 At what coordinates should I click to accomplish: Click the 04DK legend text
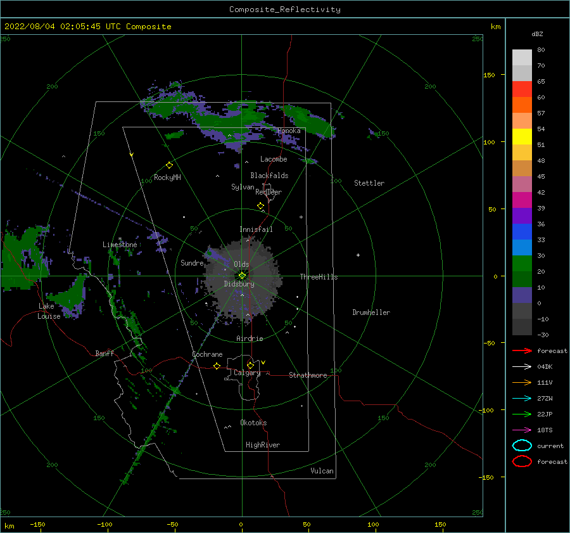[x=545, y=367]
